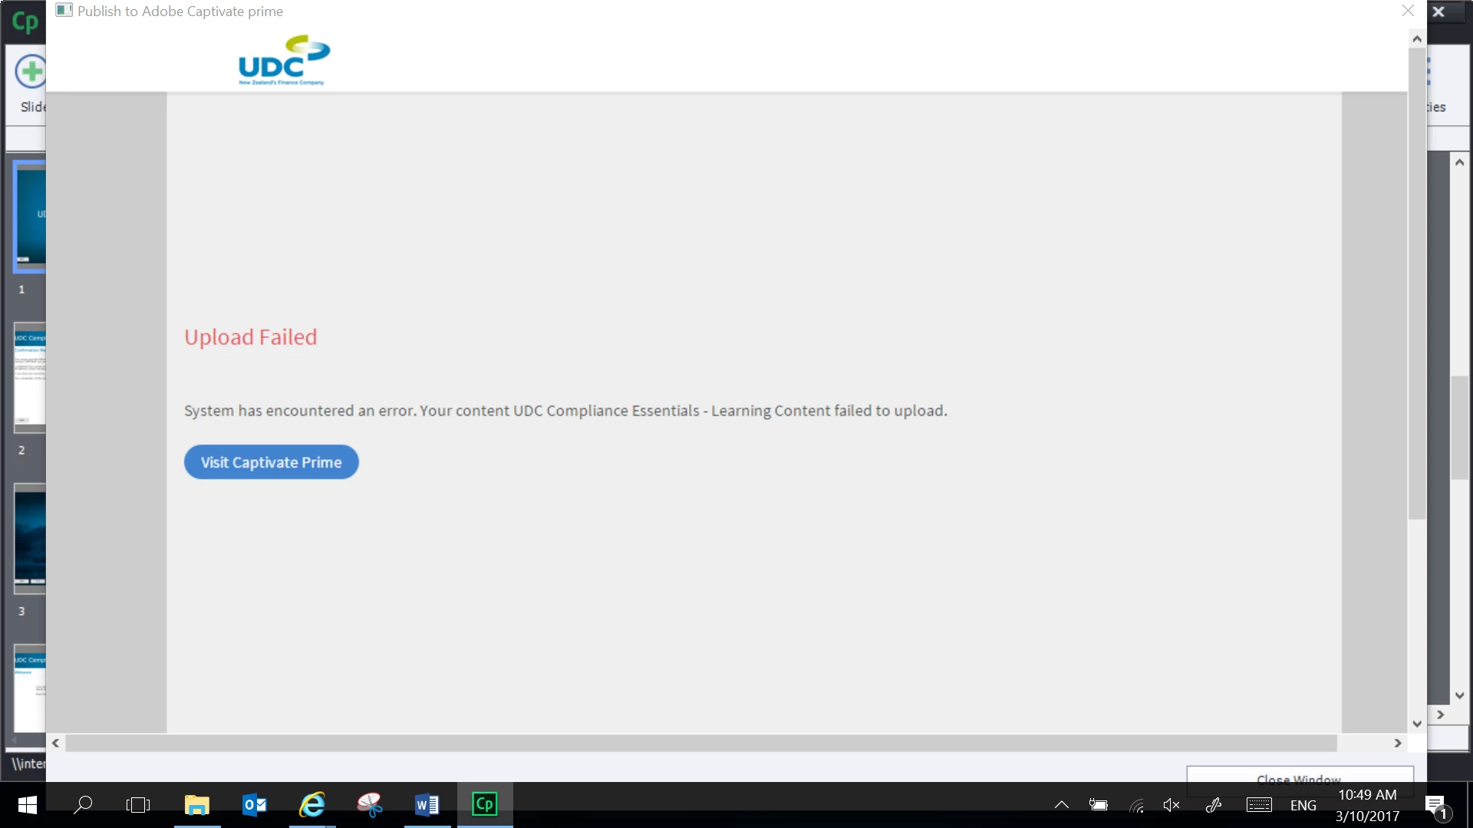The height and width of the screenshot is (828, 1473).
Task: Open Outlook from the taskbar
Action: [x=255, y=804]
